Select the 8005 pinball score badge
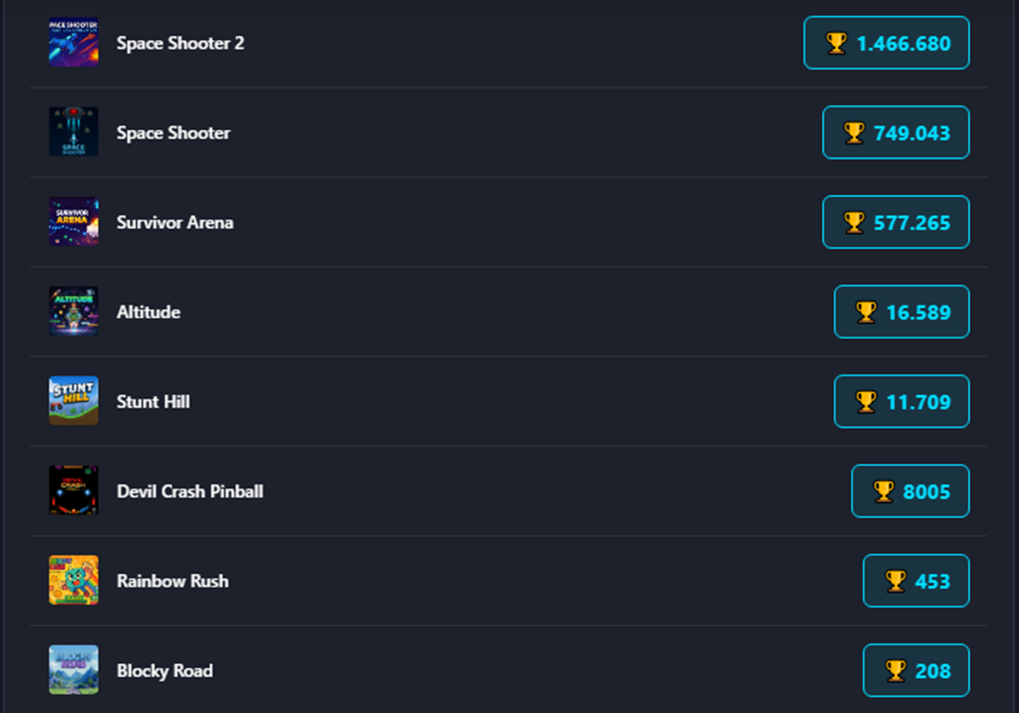Viewport: 1019px width, 713px height. click(911, 491)
